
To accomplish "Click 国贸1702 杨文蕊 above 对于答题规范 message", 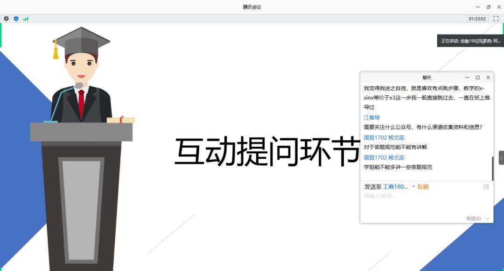I will point(384,138).
